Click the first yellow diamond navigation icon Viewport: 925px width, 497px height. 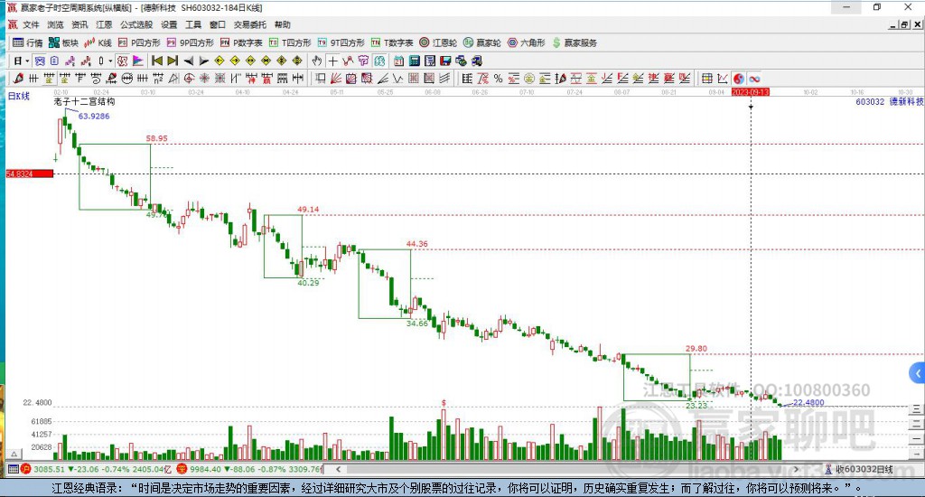pyautogui.click(x=220, y=61)
